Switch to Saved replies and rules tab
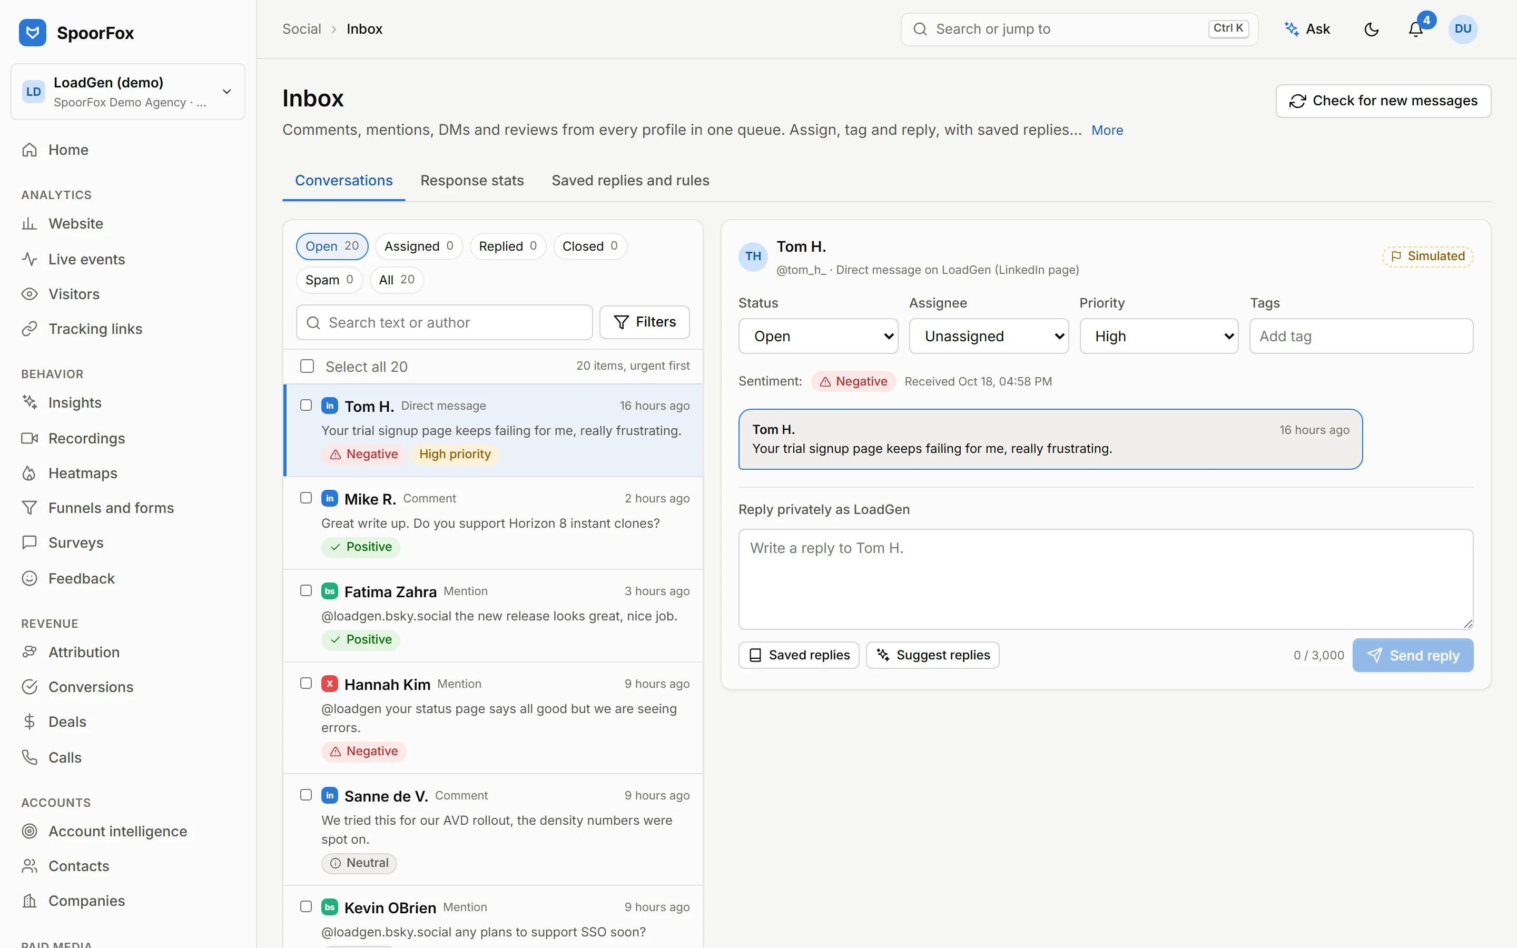The width and height of the screenshot is (1517, 948). (631, 181)
